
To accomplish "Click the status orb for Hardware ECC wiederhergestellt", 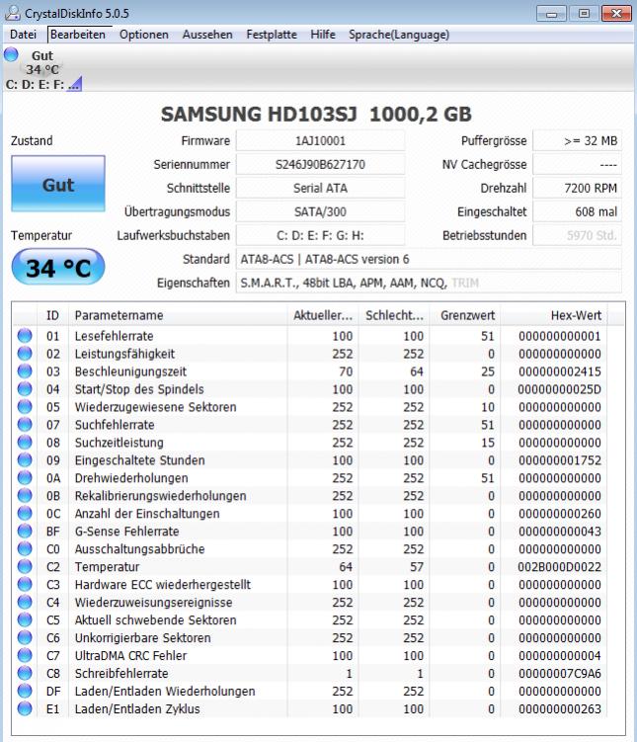I will (25, 584).
